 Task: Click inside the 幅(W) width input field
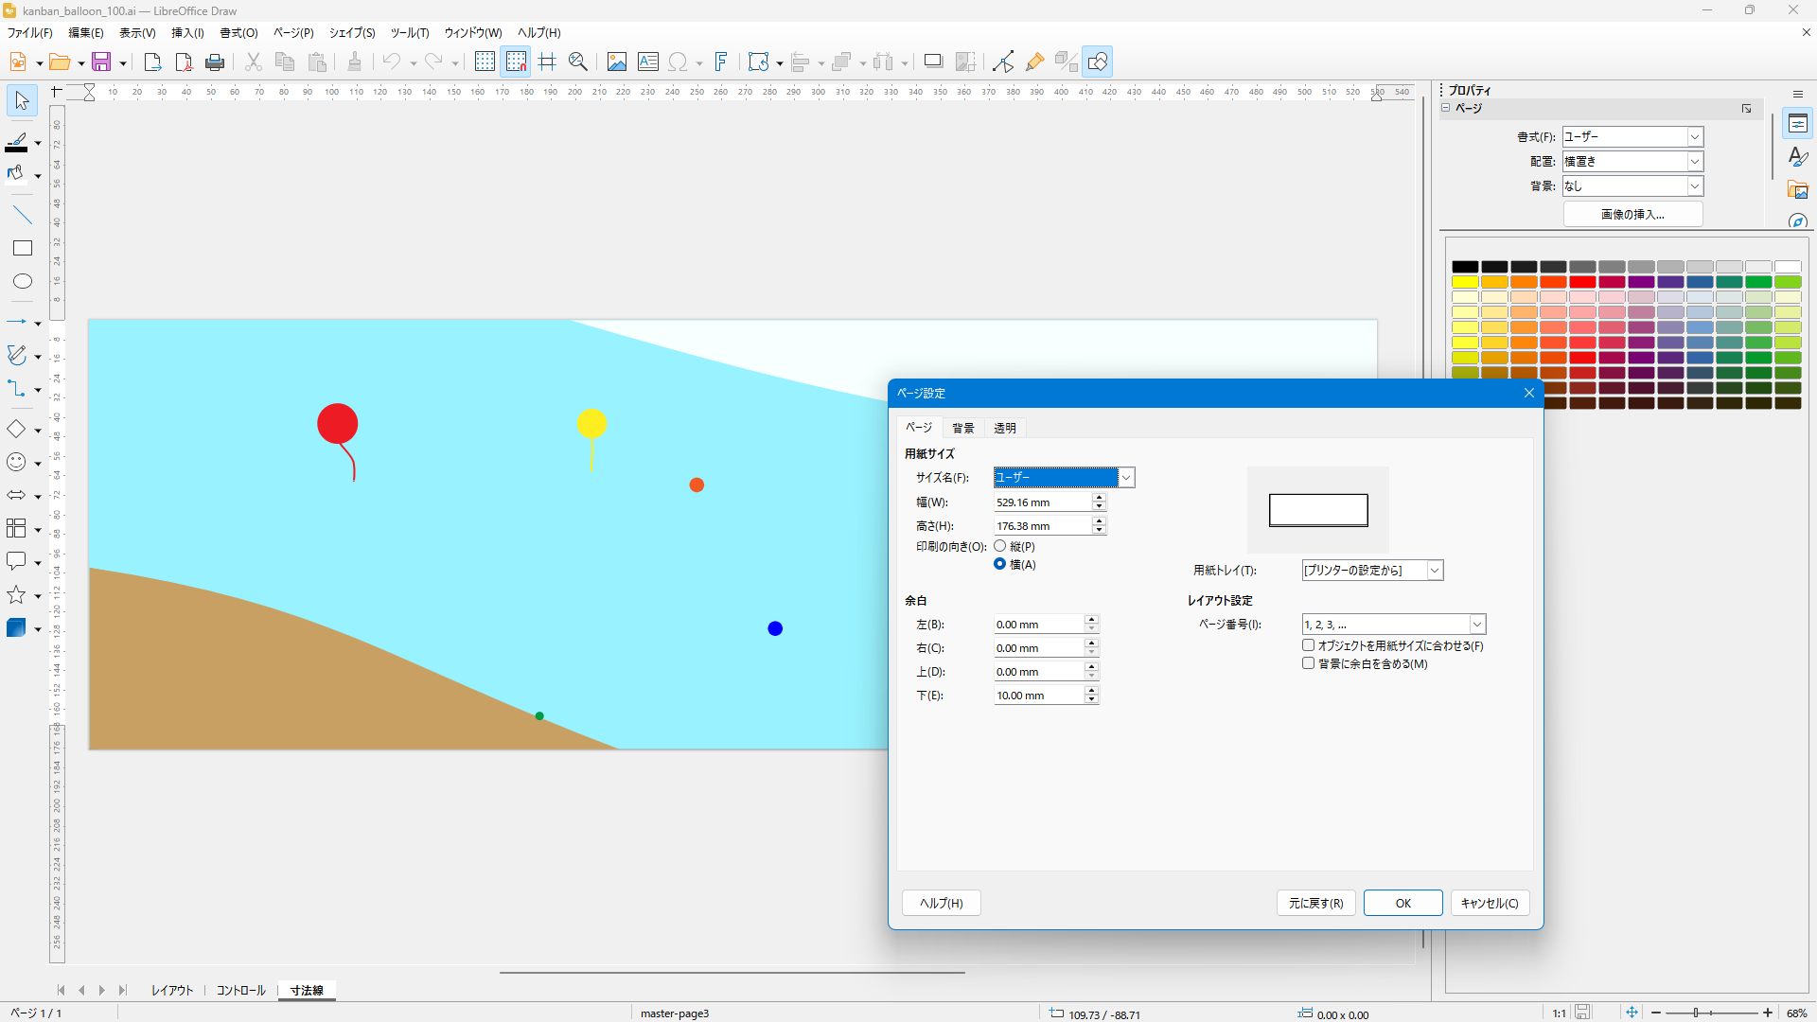click(1041, 502)
